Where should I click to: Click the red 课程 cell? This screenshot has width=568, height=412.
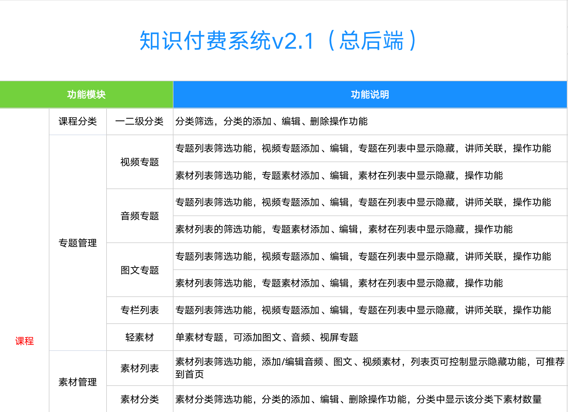click(x=24, y=341)
